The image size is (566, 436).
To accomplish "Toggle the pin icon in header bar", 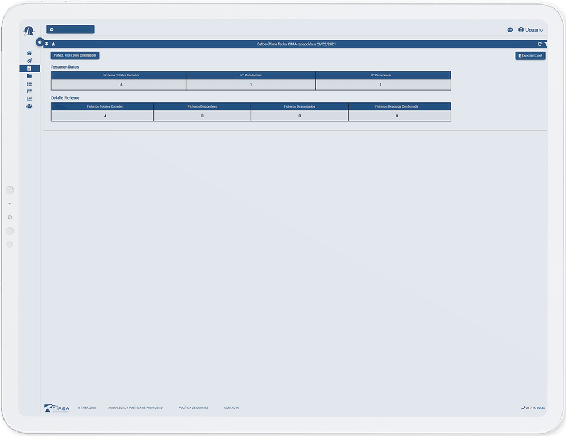I will (47, 44).
